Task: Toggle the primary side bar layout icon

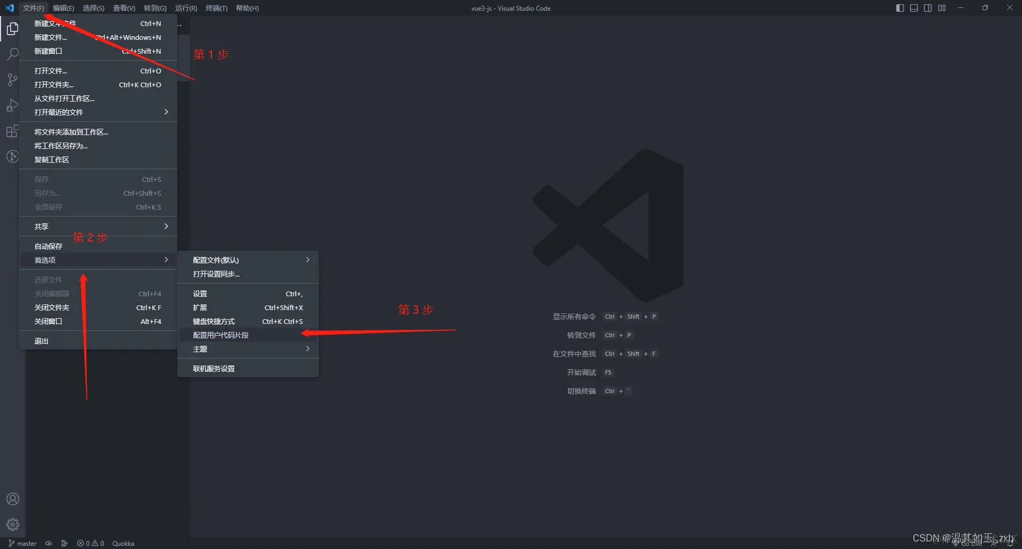Action: coord(900,8)
